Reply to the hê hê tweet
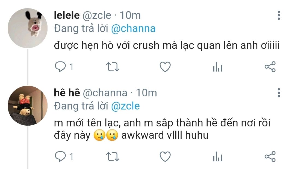Image resolution: width=295 pixels, height=169 pixels. [60, 157]
